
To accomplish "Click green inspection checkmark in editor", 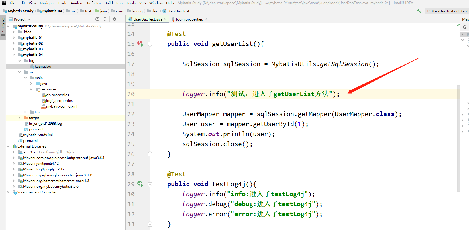I will pyautogui.click(x=458, y=25).
